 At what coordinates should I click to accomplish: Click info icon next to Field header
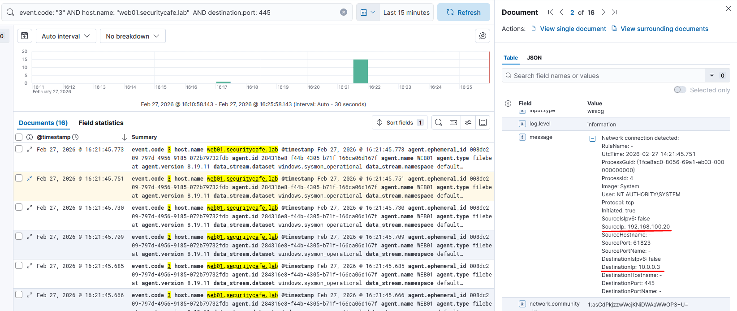508,103
